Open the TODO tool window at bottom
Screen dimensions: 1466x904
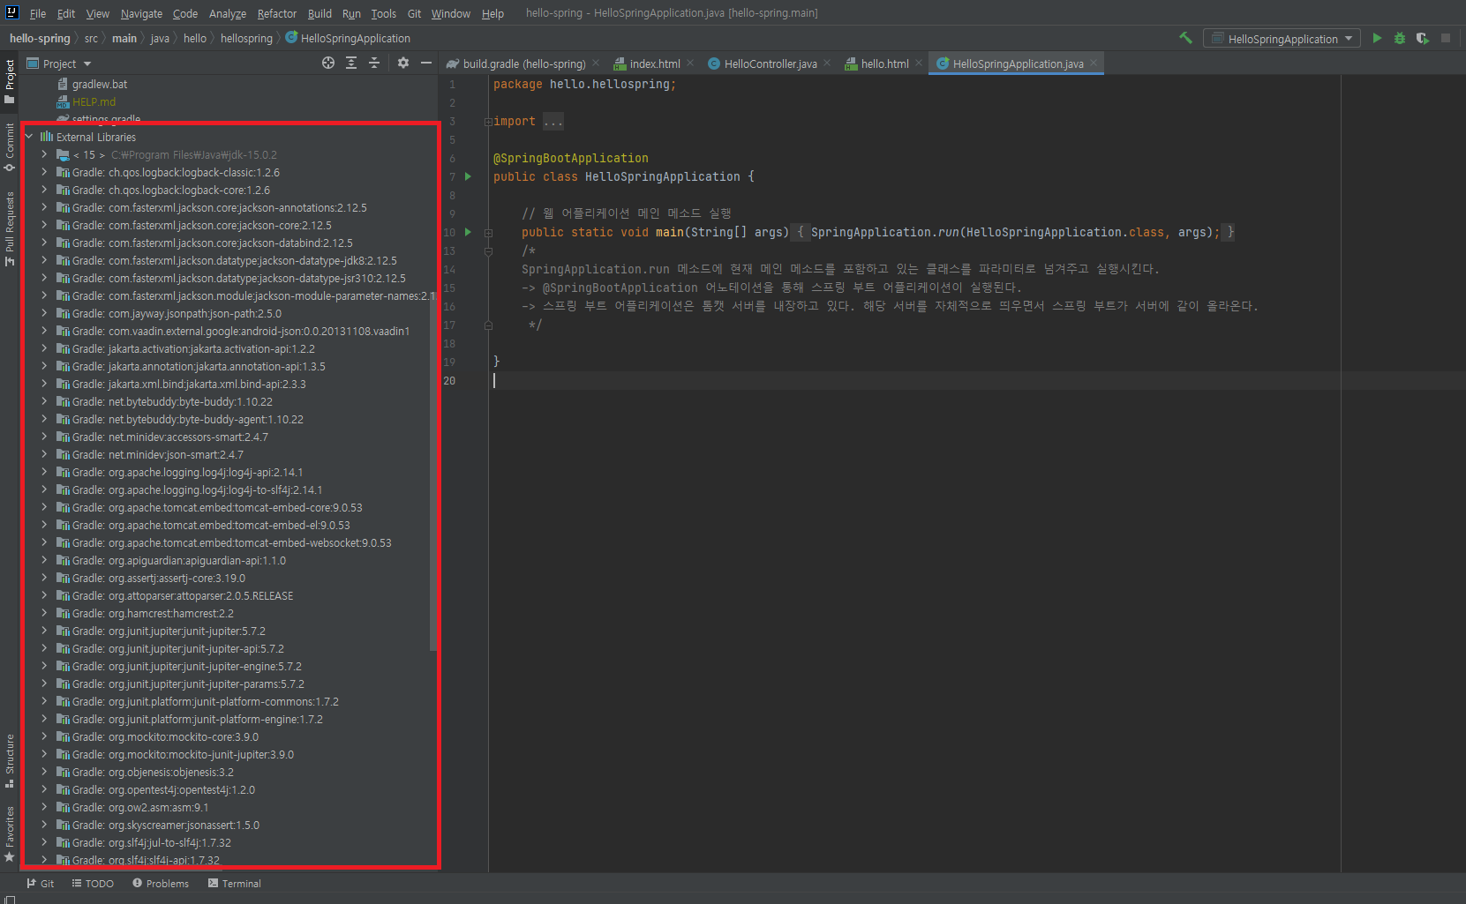click(x=93, y=883)
